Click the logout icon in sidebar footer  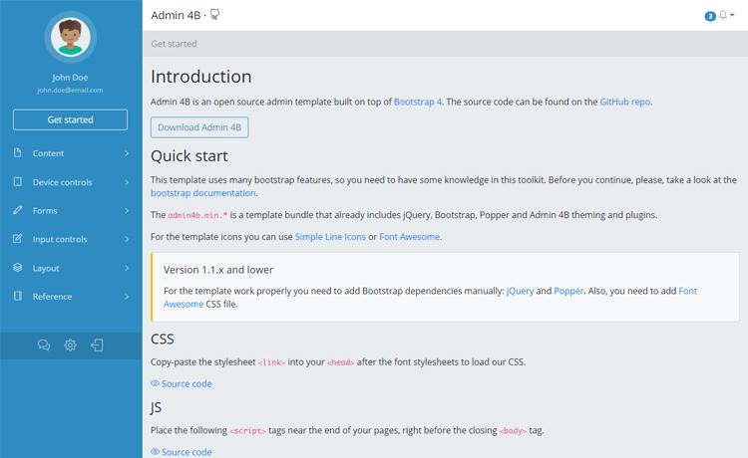97,345
